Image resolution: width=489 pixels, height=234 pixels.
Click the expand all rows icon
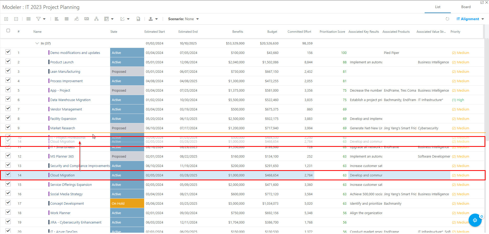pos(6,19)
